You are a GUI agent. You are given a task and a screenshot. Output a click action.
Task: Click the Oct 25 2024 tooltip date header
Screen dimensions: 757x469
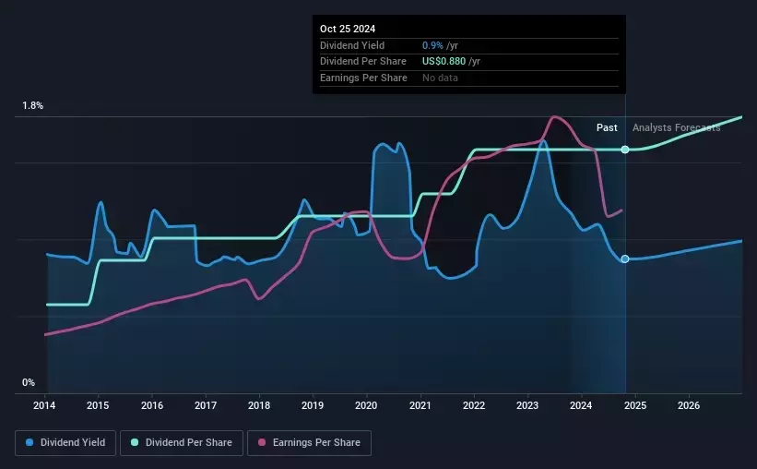[348, 29]
